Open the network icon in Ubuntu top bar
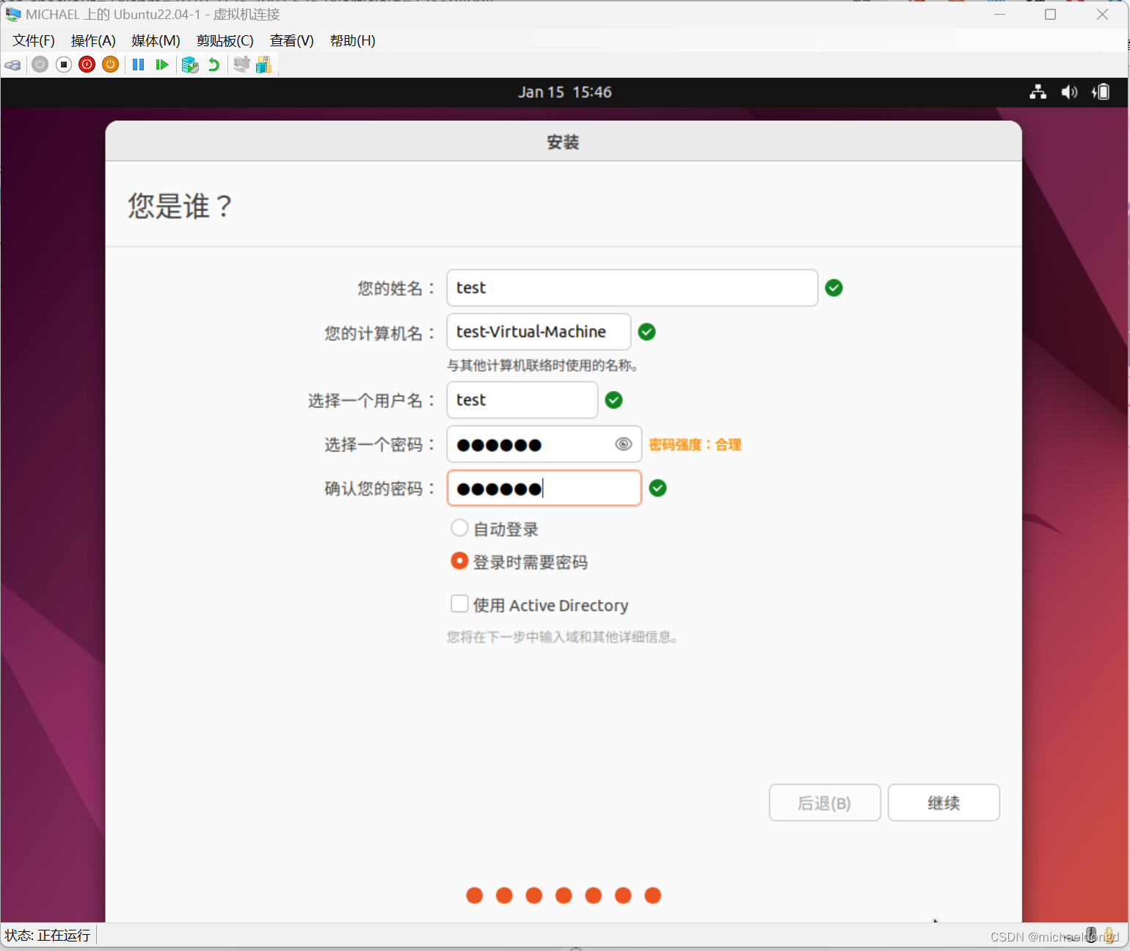This screenshot has width=1130, height=951. pos(1038,92)
